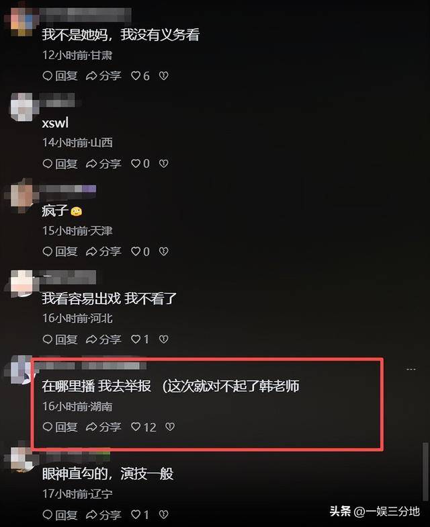
Task: Share the Hebei comment
Action: [x=103, y=339]
